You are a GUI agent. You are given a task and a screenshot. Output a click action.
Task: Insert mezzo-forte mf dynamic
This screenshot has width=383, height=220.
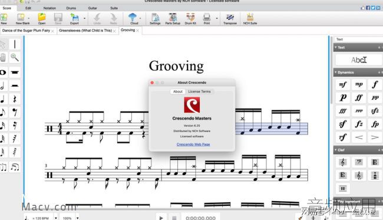point(343,84)
